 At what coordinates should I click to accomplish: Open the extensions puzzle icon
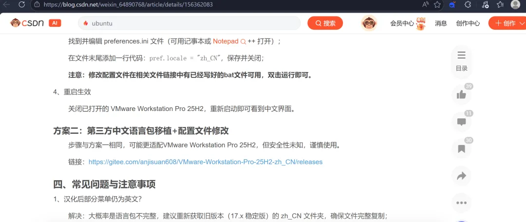[468, 4]
